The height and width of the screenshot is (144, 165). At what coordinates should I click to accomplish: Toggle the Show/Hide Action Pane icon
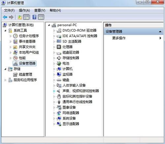(41, 17)
